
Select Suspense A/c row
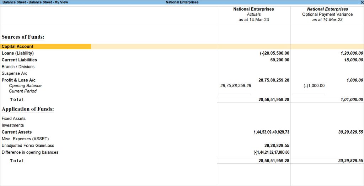14,73
